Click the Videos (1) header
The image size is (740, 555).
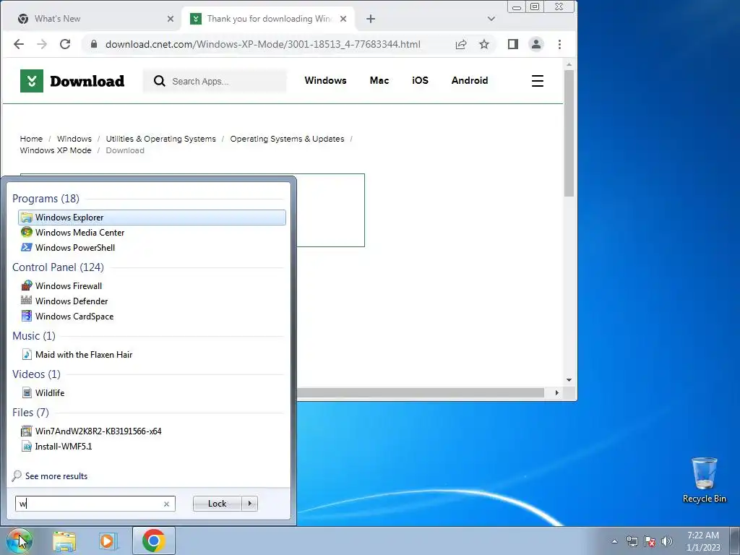coord(36,374)
